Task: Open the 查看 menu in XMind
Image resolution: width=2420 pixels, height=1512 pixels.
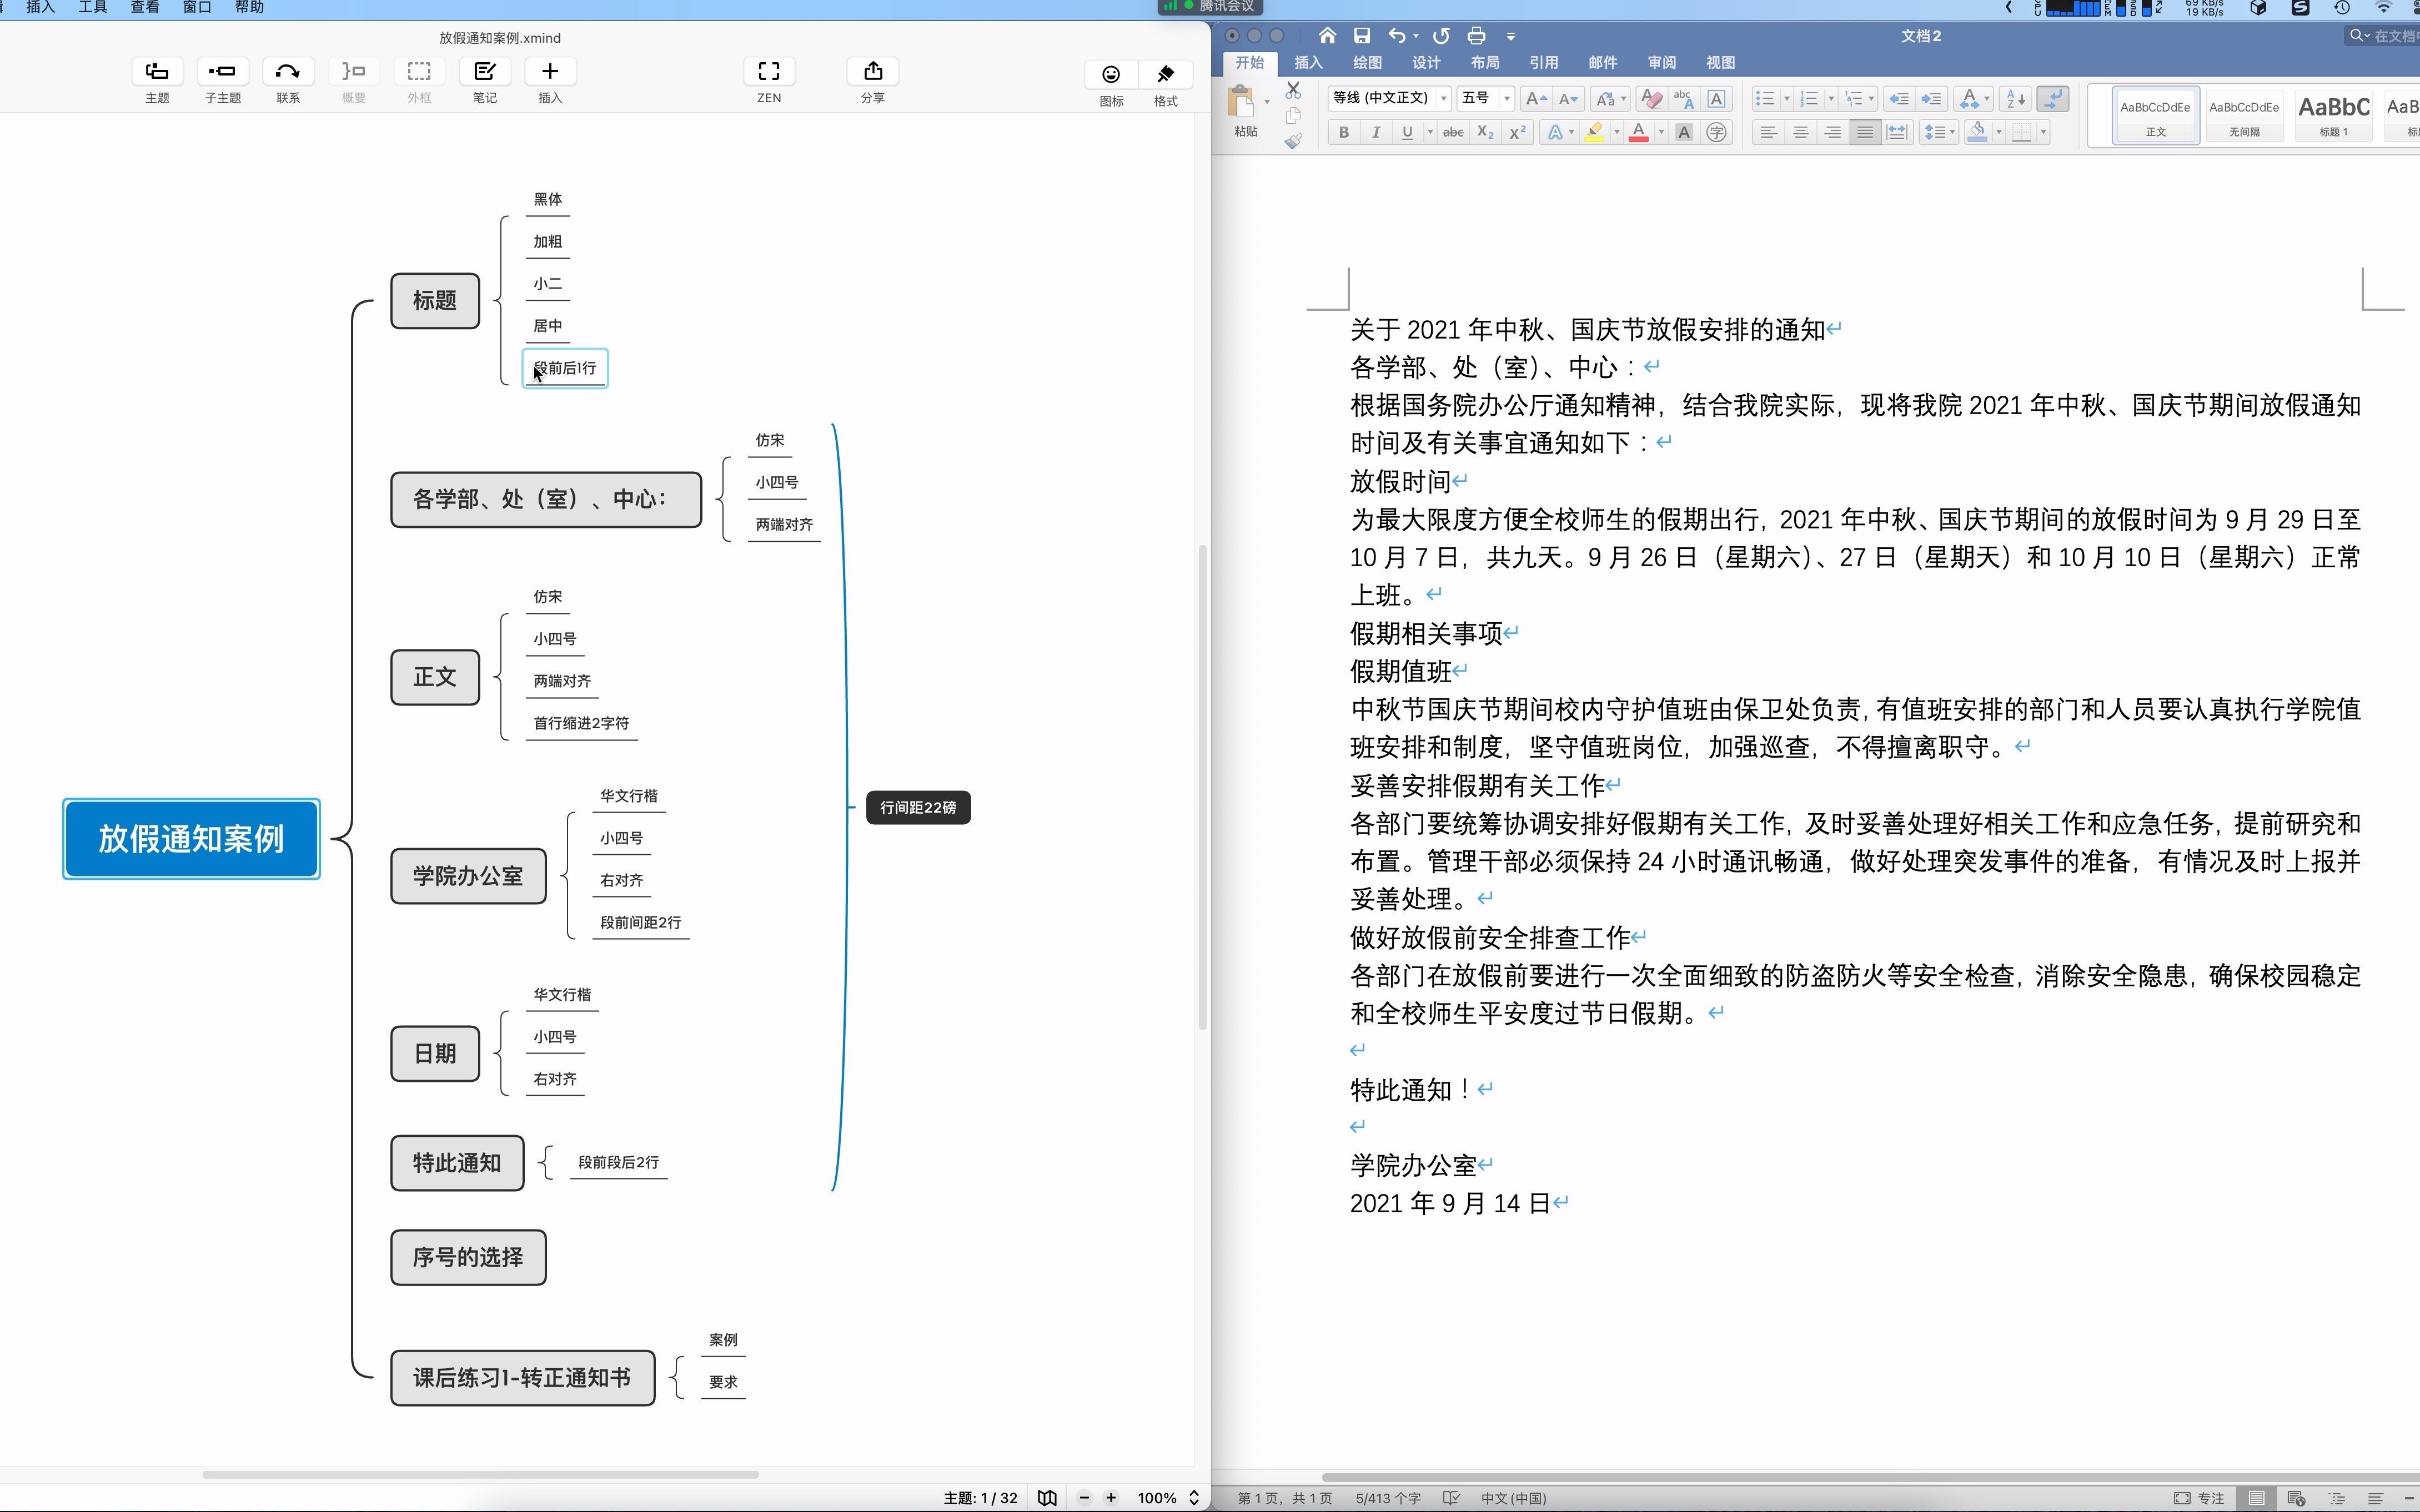Action: pyautogui.click(x=144, y=7)
